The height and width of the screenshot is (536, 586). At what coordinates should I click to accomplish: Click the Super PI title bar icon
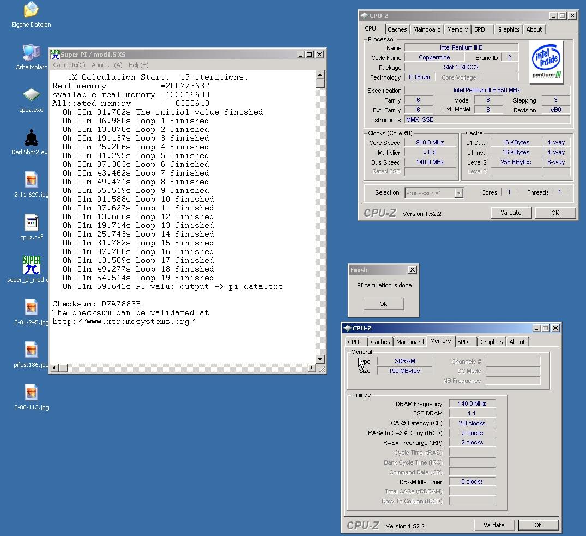pos(55,54)
